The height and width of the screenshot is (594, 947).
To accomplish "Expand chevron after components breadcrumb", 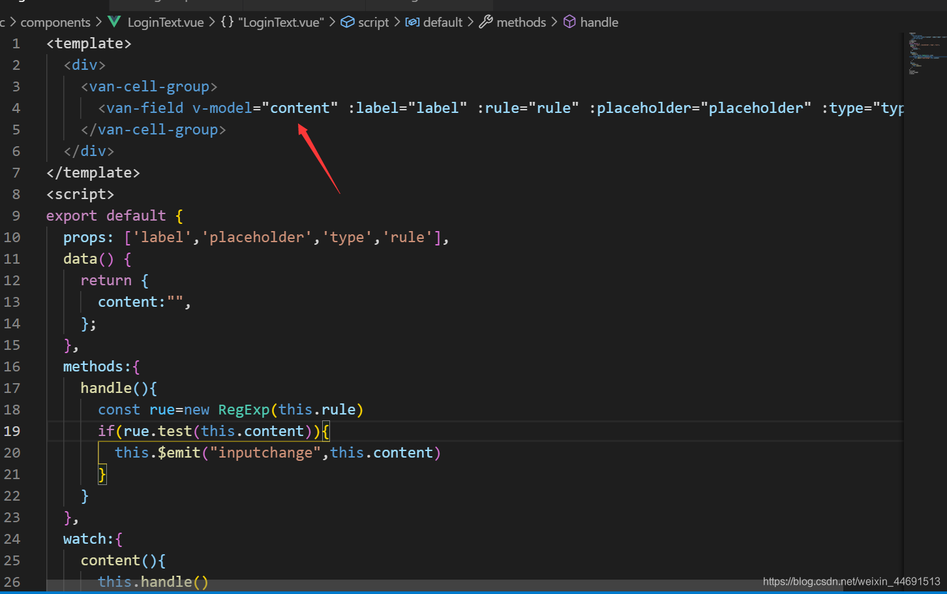I will 99,22.
